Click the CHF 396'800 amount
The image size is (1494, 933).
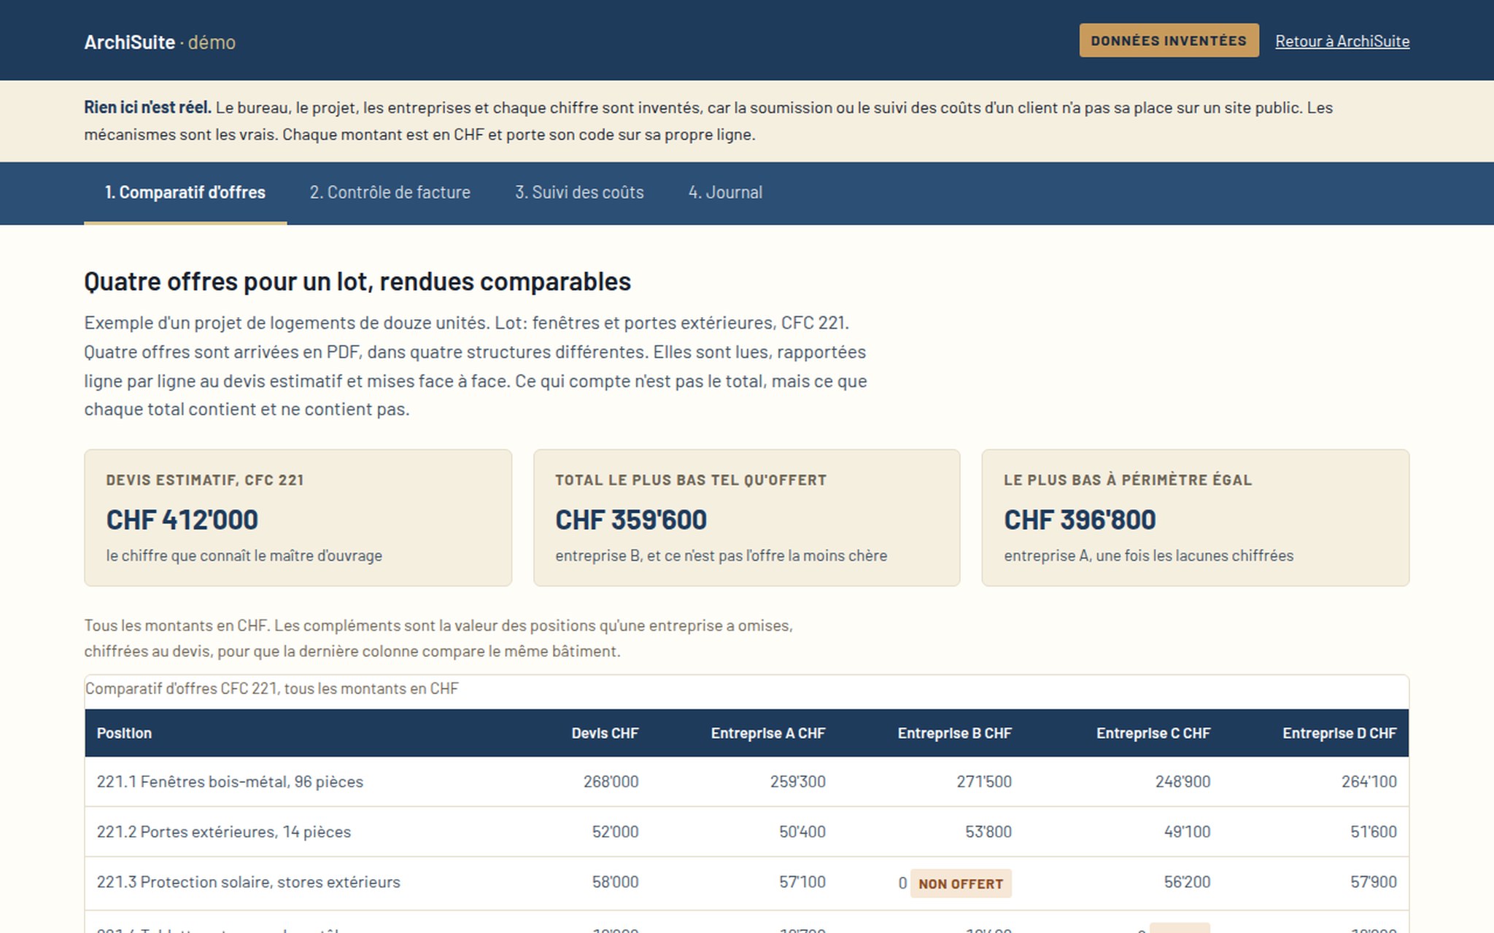point(1080,520)
